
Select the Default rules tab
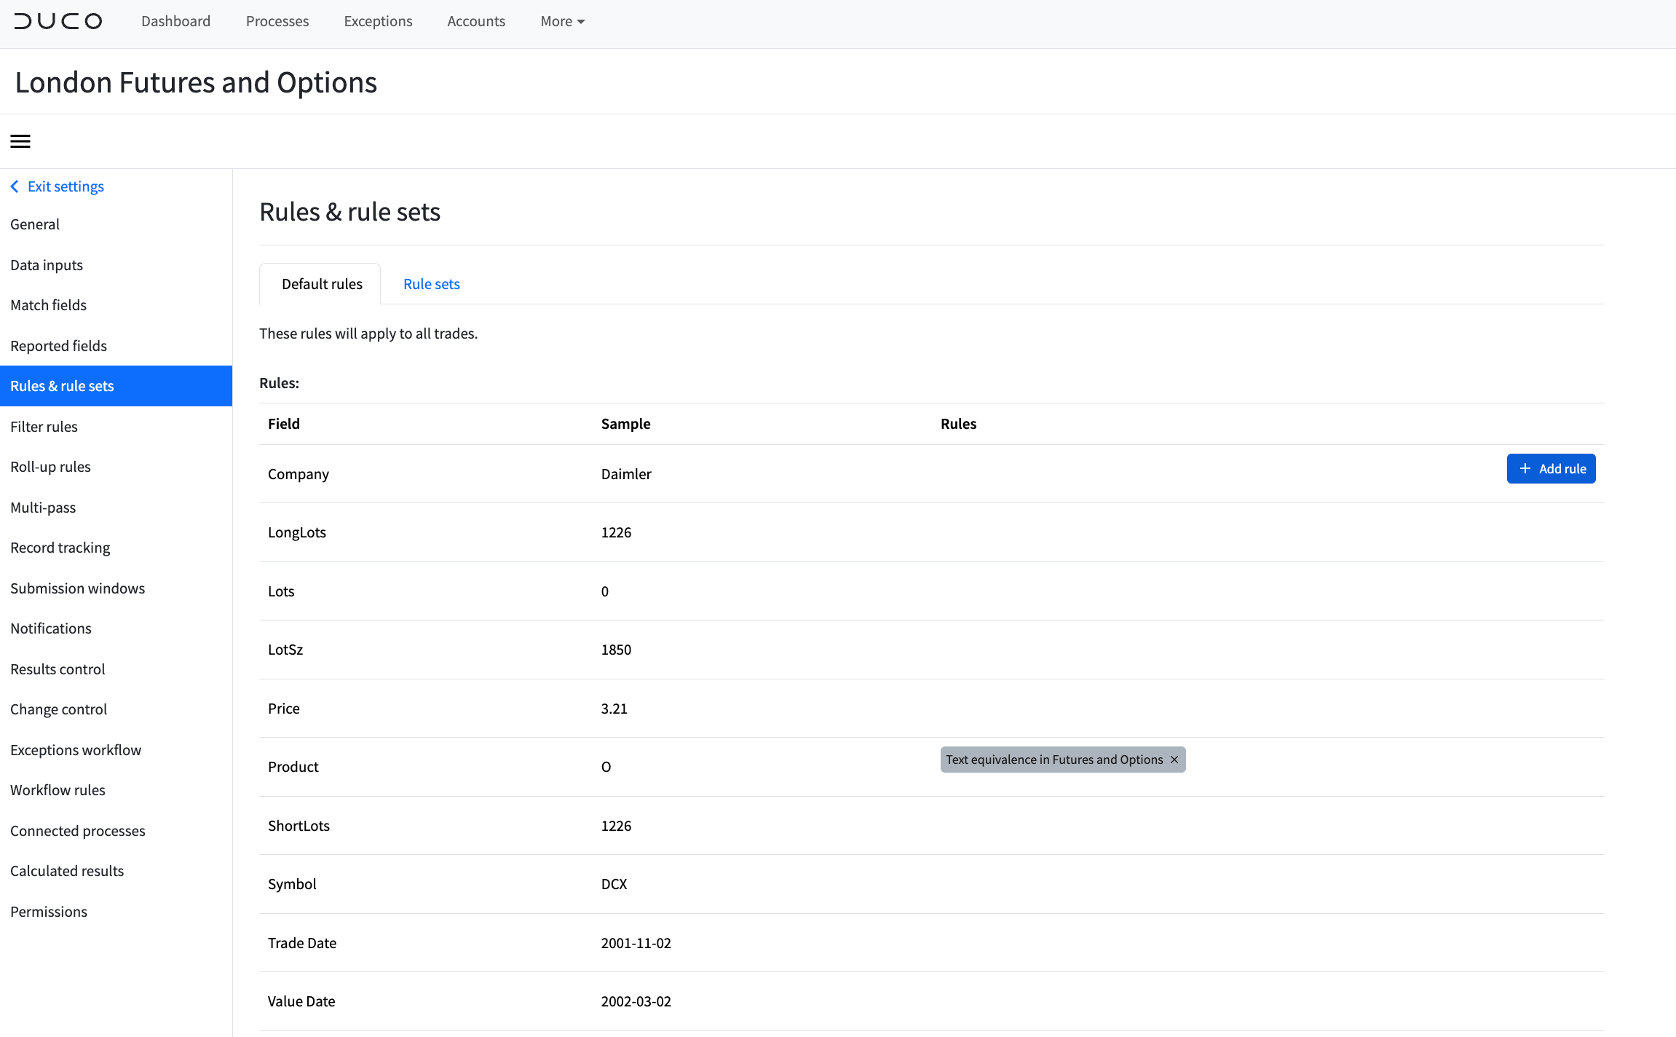(321, 283)
